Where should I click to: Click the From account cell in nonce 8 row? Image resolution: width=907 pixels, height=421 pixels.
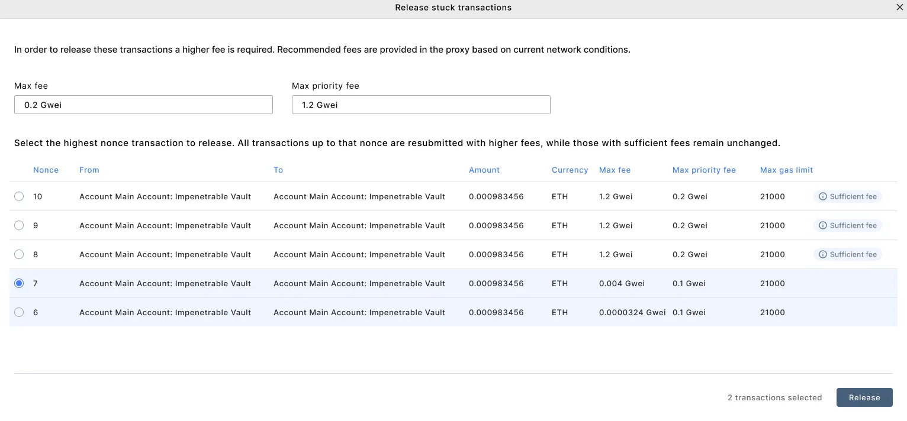pos(165,254)
